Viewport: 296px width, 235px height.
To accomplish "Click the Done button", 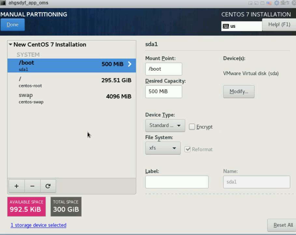I will coord(12,24).
